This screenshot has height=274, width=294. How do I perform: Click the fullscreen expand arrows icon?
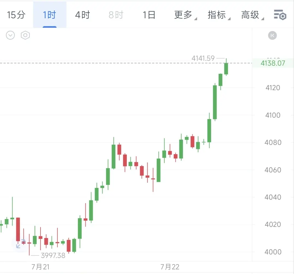click(x=20, y=243)
